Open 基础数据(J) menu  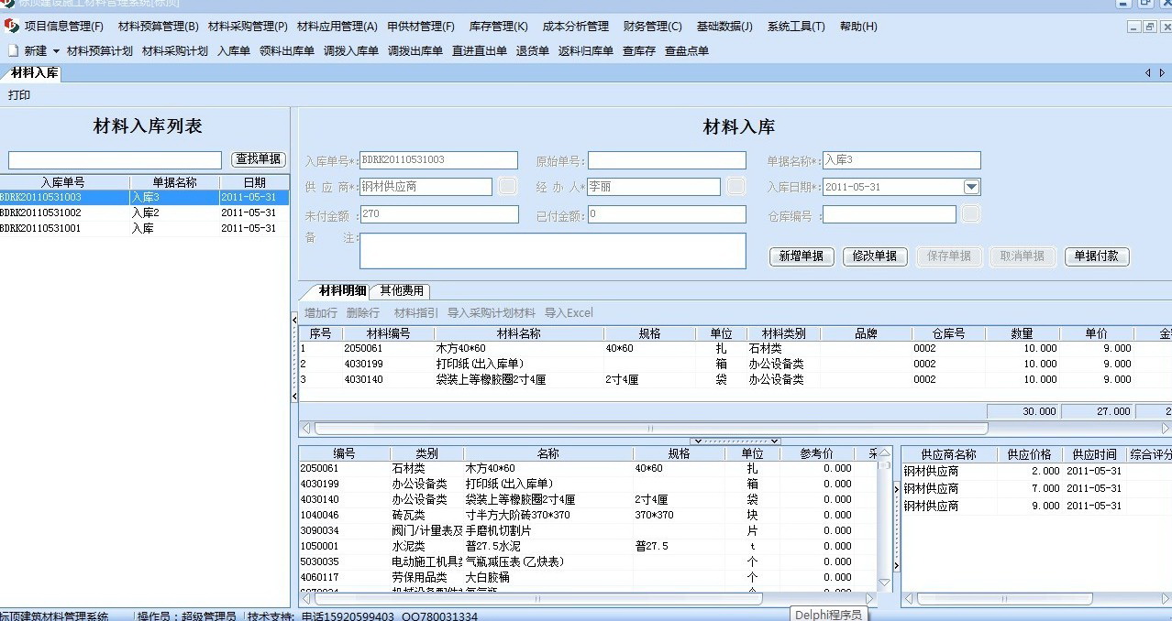(724, 27)
